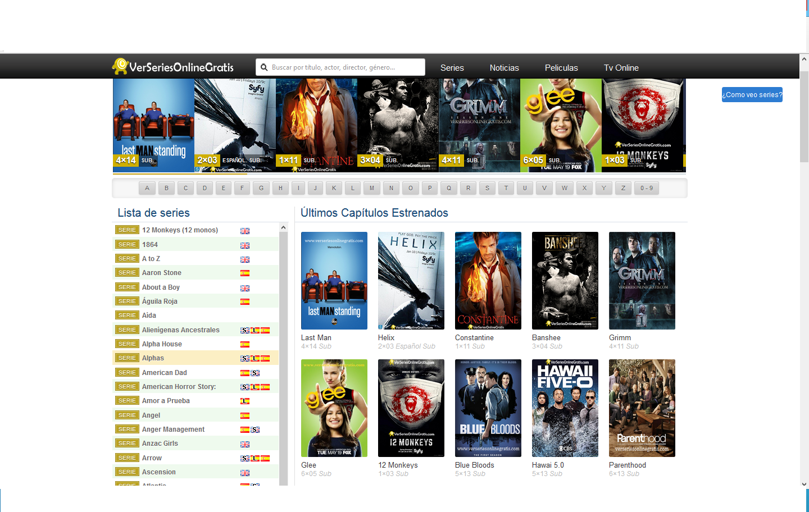
Task: Open the Hawaii Five-0 poster thumbnail
Action: click(x=565, y=408)
